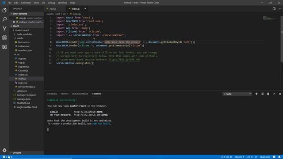Switch to the App.js editor tab

53,9
